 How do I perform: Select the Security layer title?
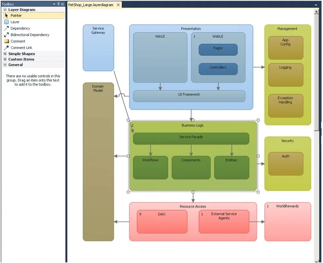pos(287,141)
